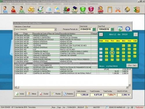Image resolution: width=145 pixels, height=109 pixels.
Task: Click the horizontal scrollbar left arrow
Action: [16, 87]
